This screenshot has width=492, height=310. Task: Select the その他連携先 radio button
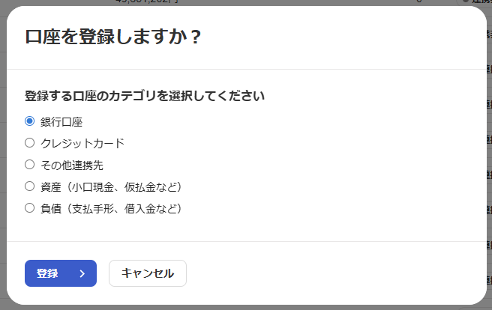(x=30, y=164)
